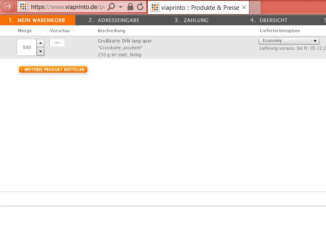Click the text "Grusskarte_anschnitt"
The width and height of the screenshot is (326, 245).
pyautogui.click(x=120, y=48)
